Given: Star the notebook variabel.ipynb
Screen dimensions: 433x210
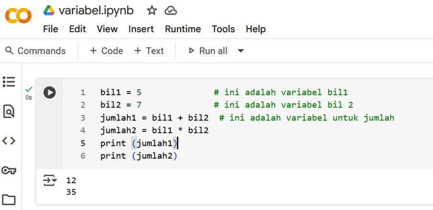Looking at the screenshot, I should [x=152, y=11].
